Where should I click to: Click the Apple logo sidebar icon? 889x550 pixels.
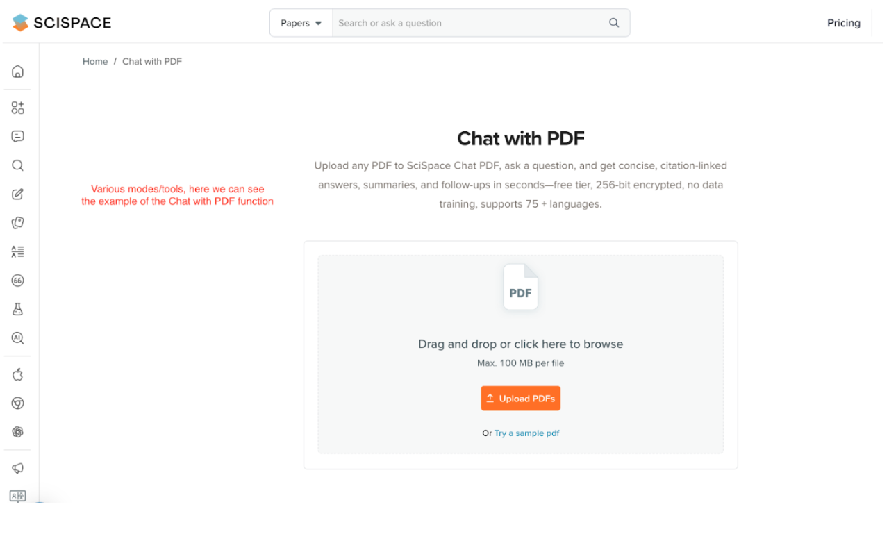(x=18, y=375)
